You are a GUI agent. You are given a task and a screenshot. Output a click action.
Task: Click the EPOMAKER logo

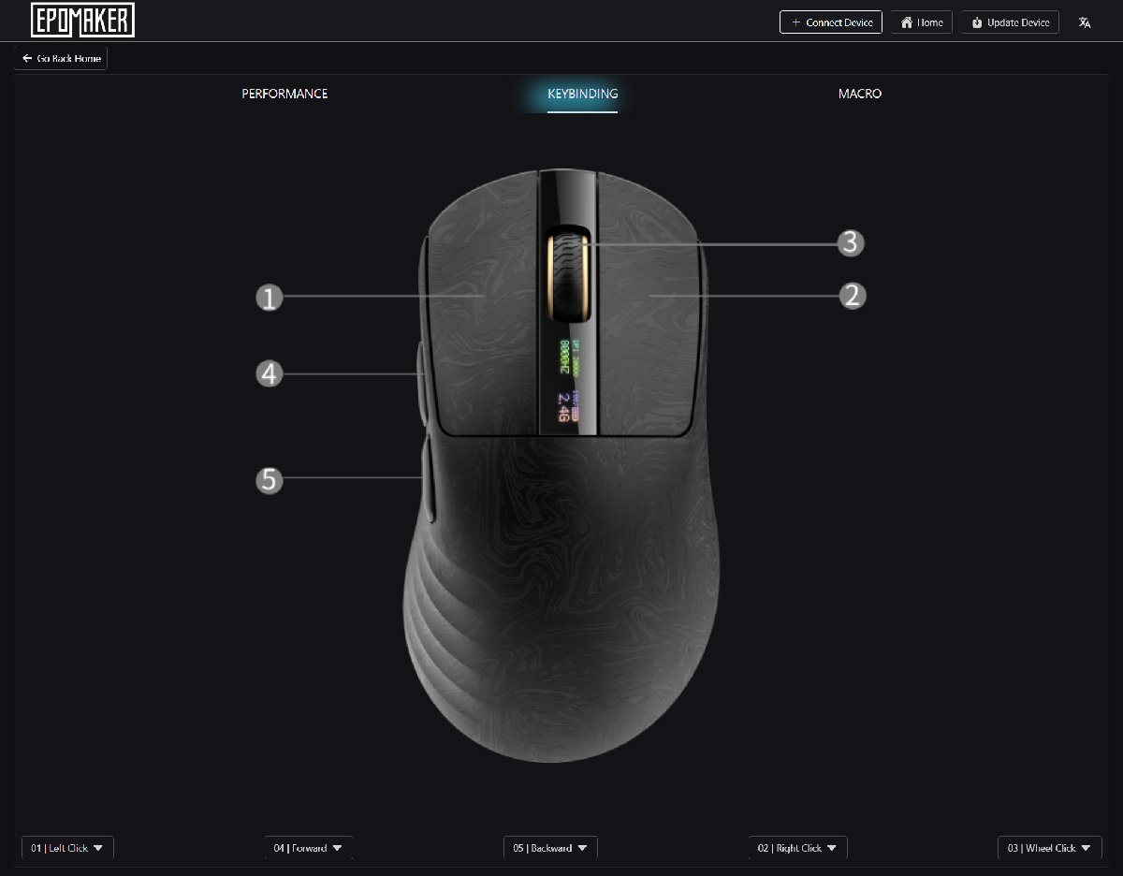[x=83, y=21]
